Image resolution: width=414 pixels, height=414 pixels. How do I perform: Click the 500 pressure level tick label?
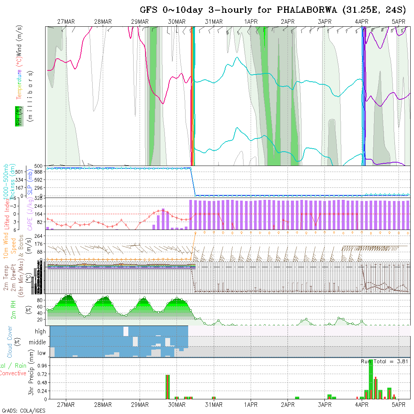[x=40, y=166]
